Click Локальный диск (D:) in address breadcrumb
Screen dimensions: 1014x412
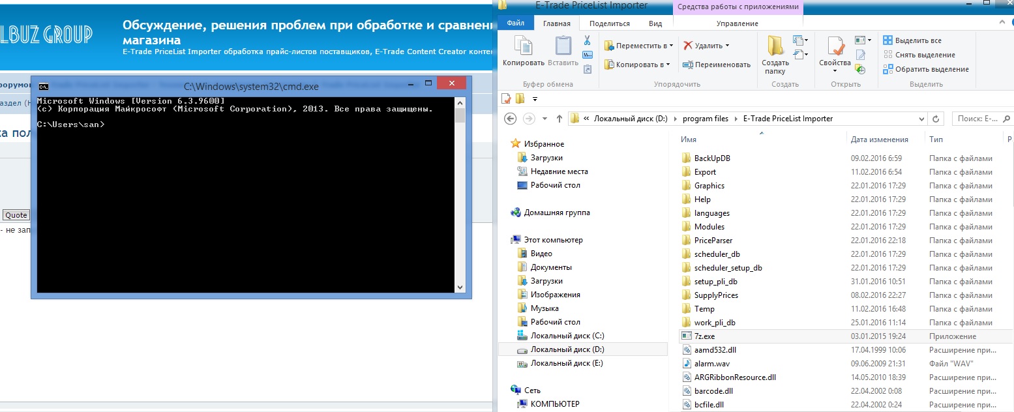point(631,119)
